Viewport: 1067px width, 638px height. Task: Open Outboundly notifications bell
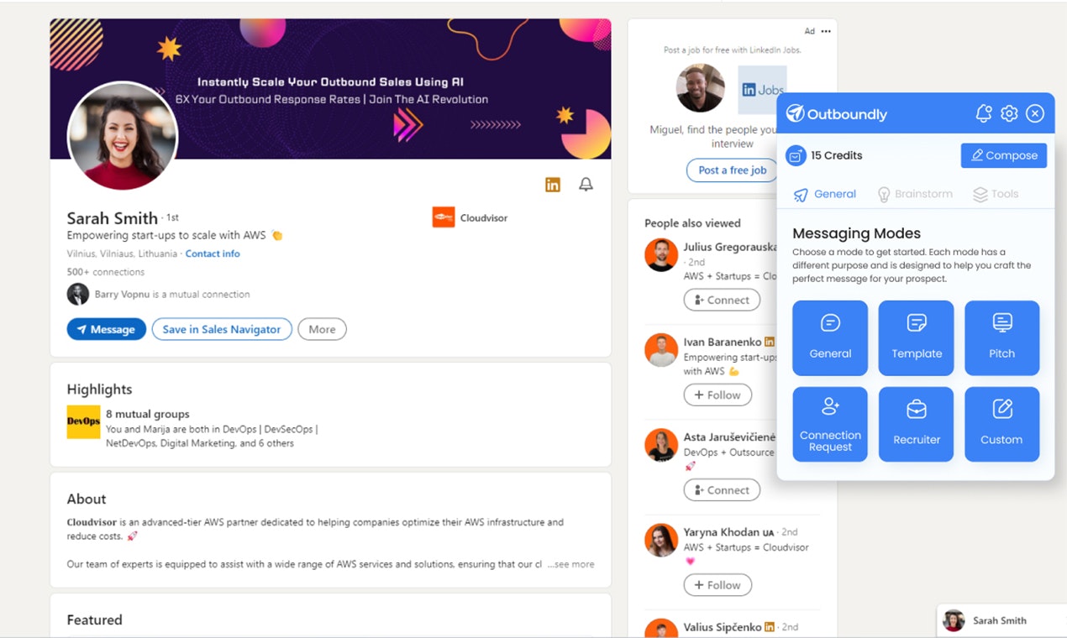click(984, 113)
